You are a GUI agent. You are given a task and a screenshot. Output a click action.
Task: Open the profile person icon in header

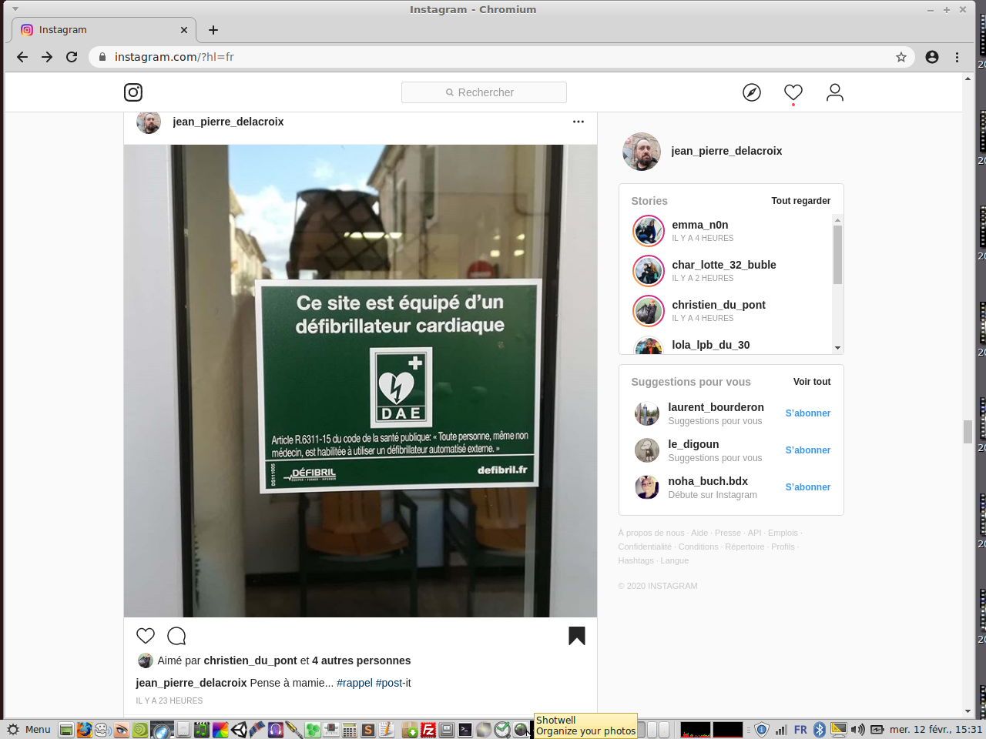click(835, 92)
